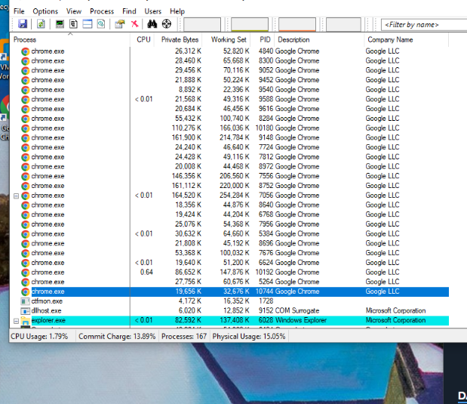Click the Windows Explorer description cell
This screenshot has height=404, width=467.
pos(301,320)
